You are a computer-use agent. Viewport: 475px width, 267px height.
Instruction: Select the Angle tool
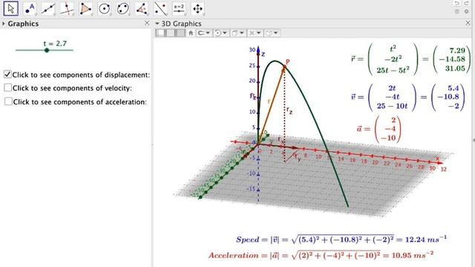point(142,8)
